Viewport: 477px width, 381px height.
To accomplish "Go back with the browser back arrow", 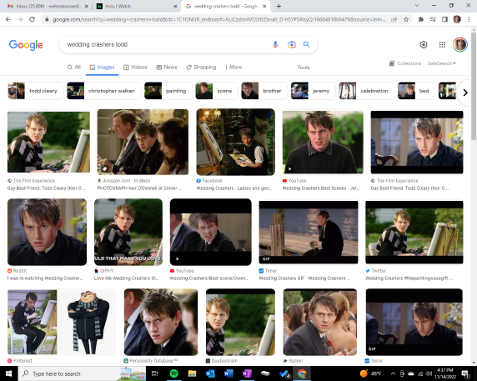I will point(8,19).
